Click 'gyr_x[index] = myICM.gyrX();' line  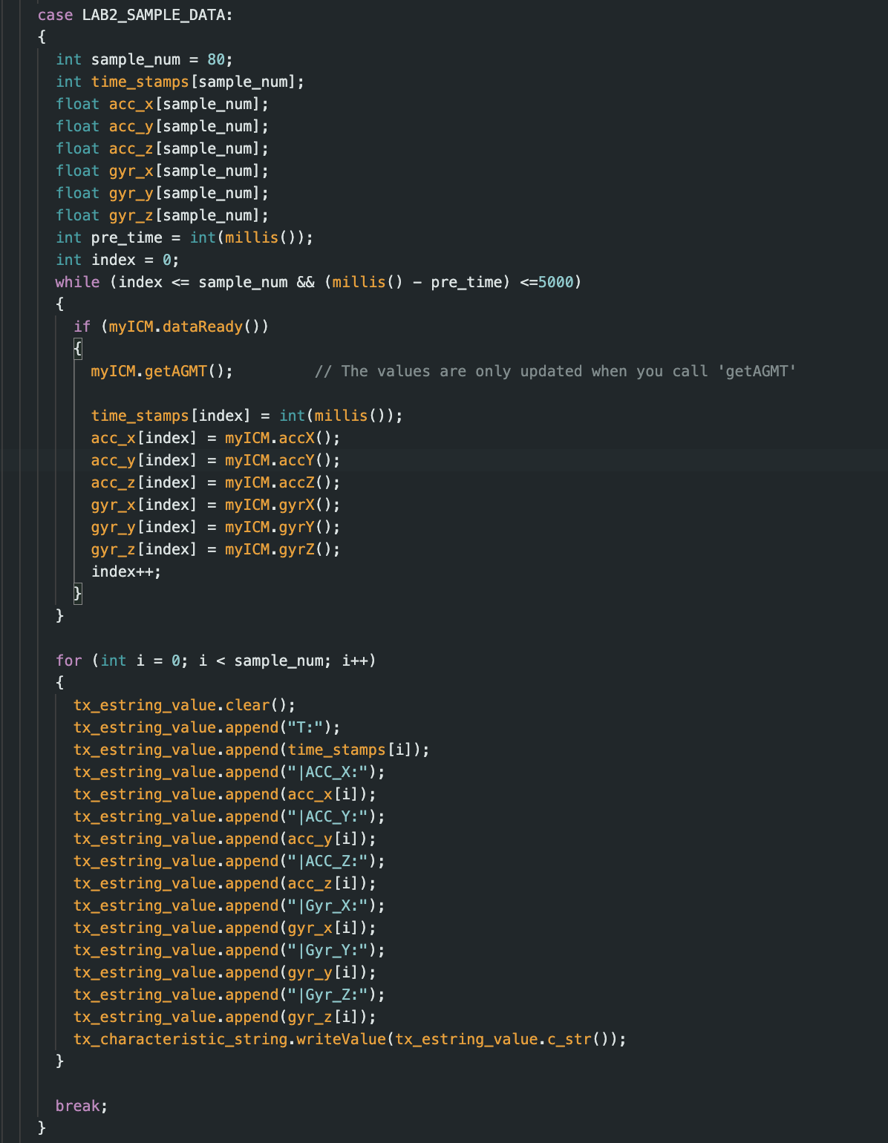[216, 505]
